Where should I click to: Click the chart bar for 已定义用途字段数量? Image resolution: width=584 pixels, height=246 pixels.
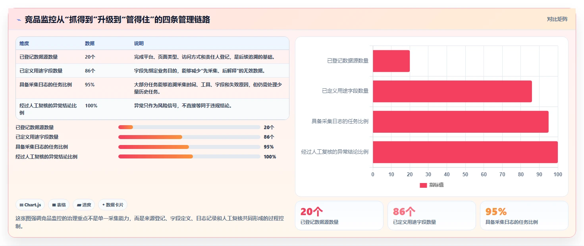(452, 91)
